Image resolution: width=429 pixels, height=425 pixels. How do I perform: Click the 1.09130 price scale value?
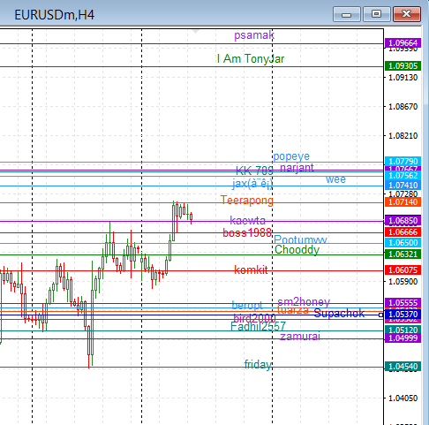(x=403, y=78)
